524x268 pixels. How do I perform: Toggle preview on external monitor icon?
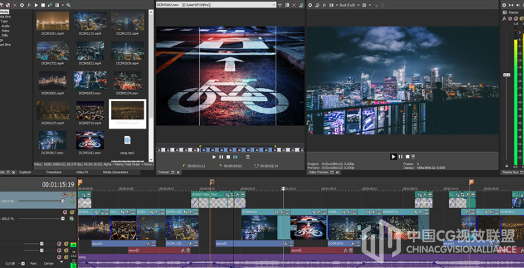(317, 5)
